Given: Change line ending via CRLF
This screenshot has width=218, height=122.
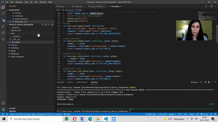Looking at the screenshot, I should click(185, 114).
